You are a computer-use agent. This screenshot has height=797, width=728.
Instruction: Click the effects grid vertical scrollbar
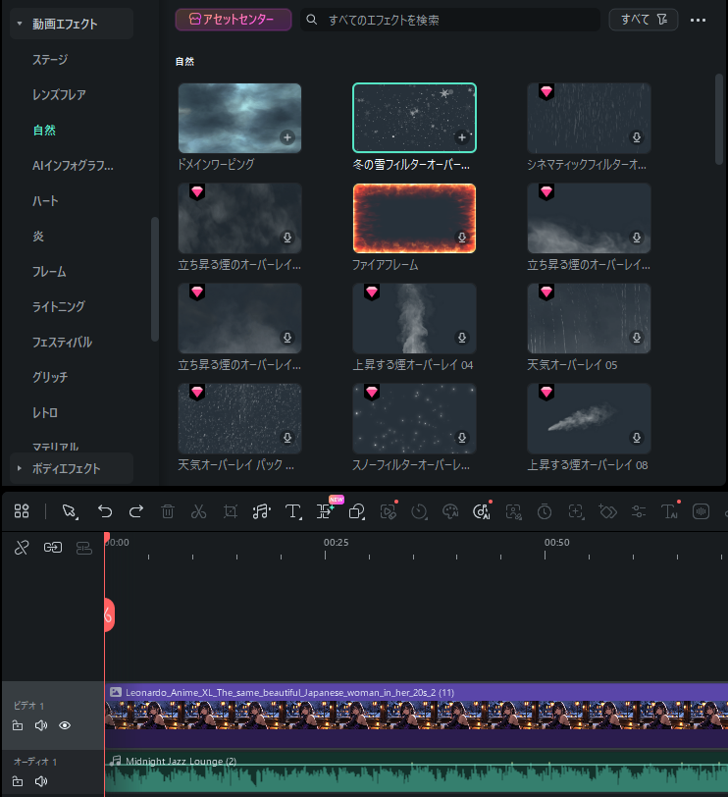[718, 119]
